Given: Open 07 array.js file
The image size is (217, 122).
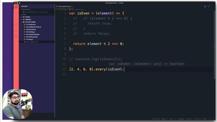Looking at the screenshot, I should click(x=29, y=39).
